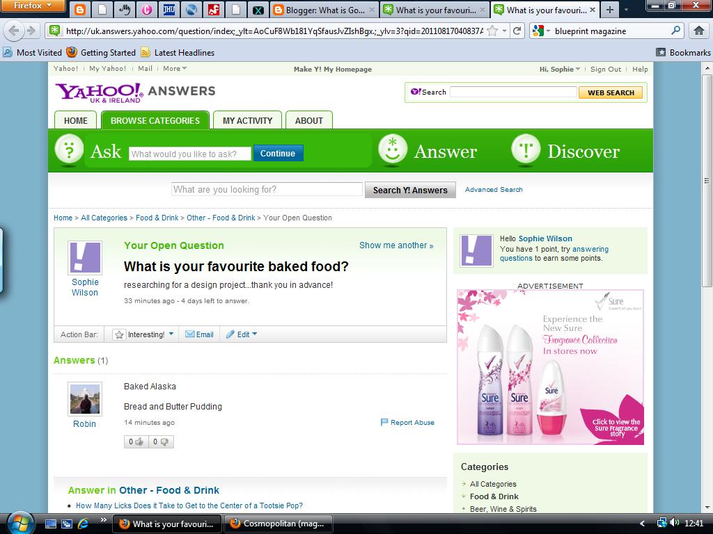
Task: Click Show me another link
Action: coord(396,245)
